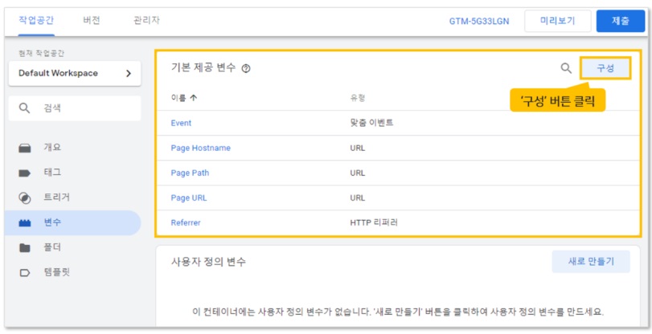Click the 유형 column header

(x=358, y=98)
